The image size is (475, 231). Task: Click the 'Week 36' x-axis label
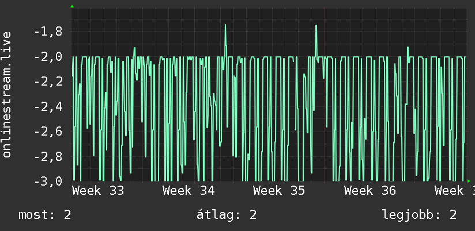(370, 191)
